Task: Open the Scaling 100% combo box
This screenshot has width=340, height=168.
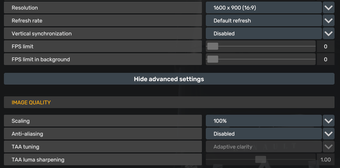Action: tap(263, 121)
